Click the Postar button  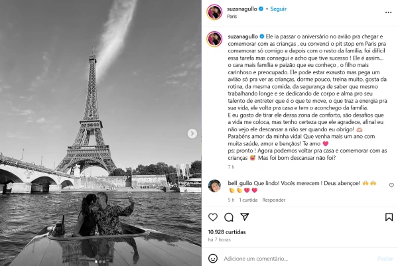tap(385, 259)
